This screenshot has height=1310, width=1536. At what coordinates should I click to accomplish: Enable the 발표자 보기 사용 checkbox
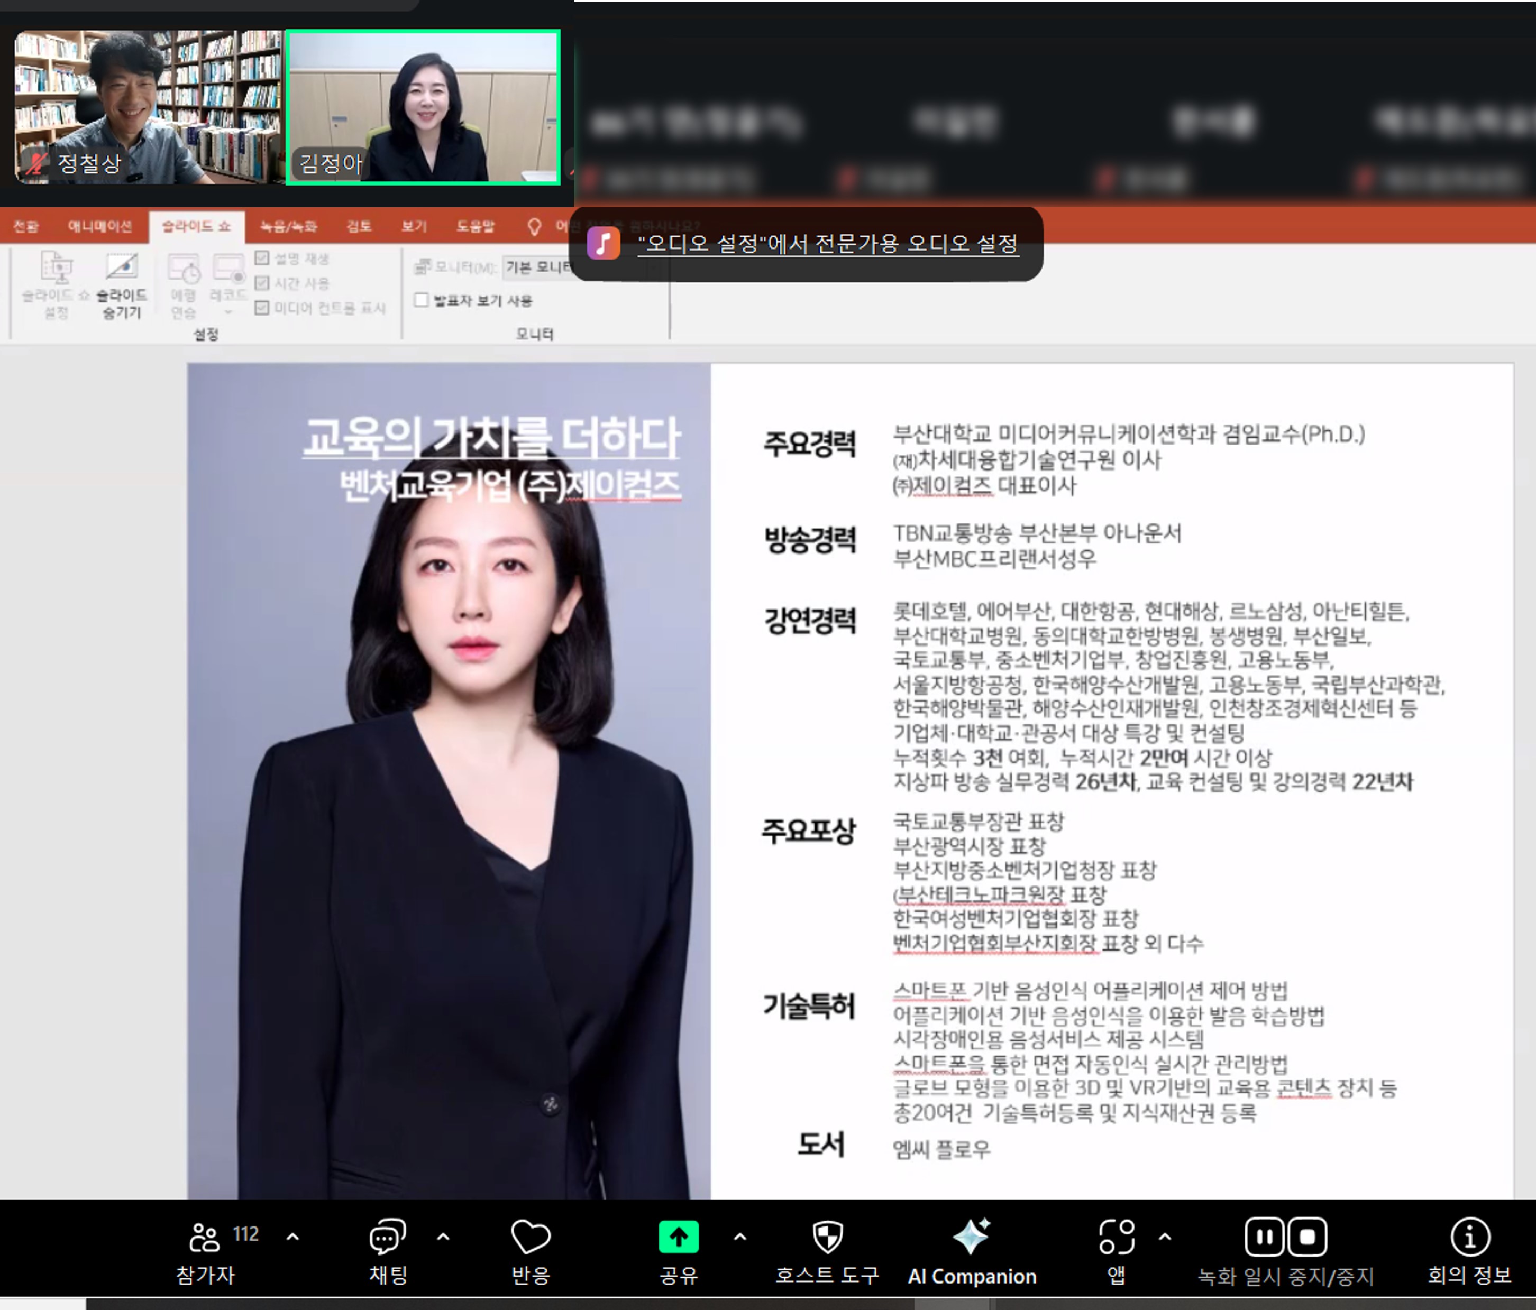click(x=422, y=300)
